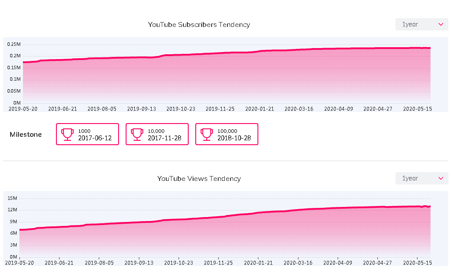Screen dimensions: 451x274
Task: Click 2019-05-20 date on subscribers chart axis
Action: tap(22, 109)
